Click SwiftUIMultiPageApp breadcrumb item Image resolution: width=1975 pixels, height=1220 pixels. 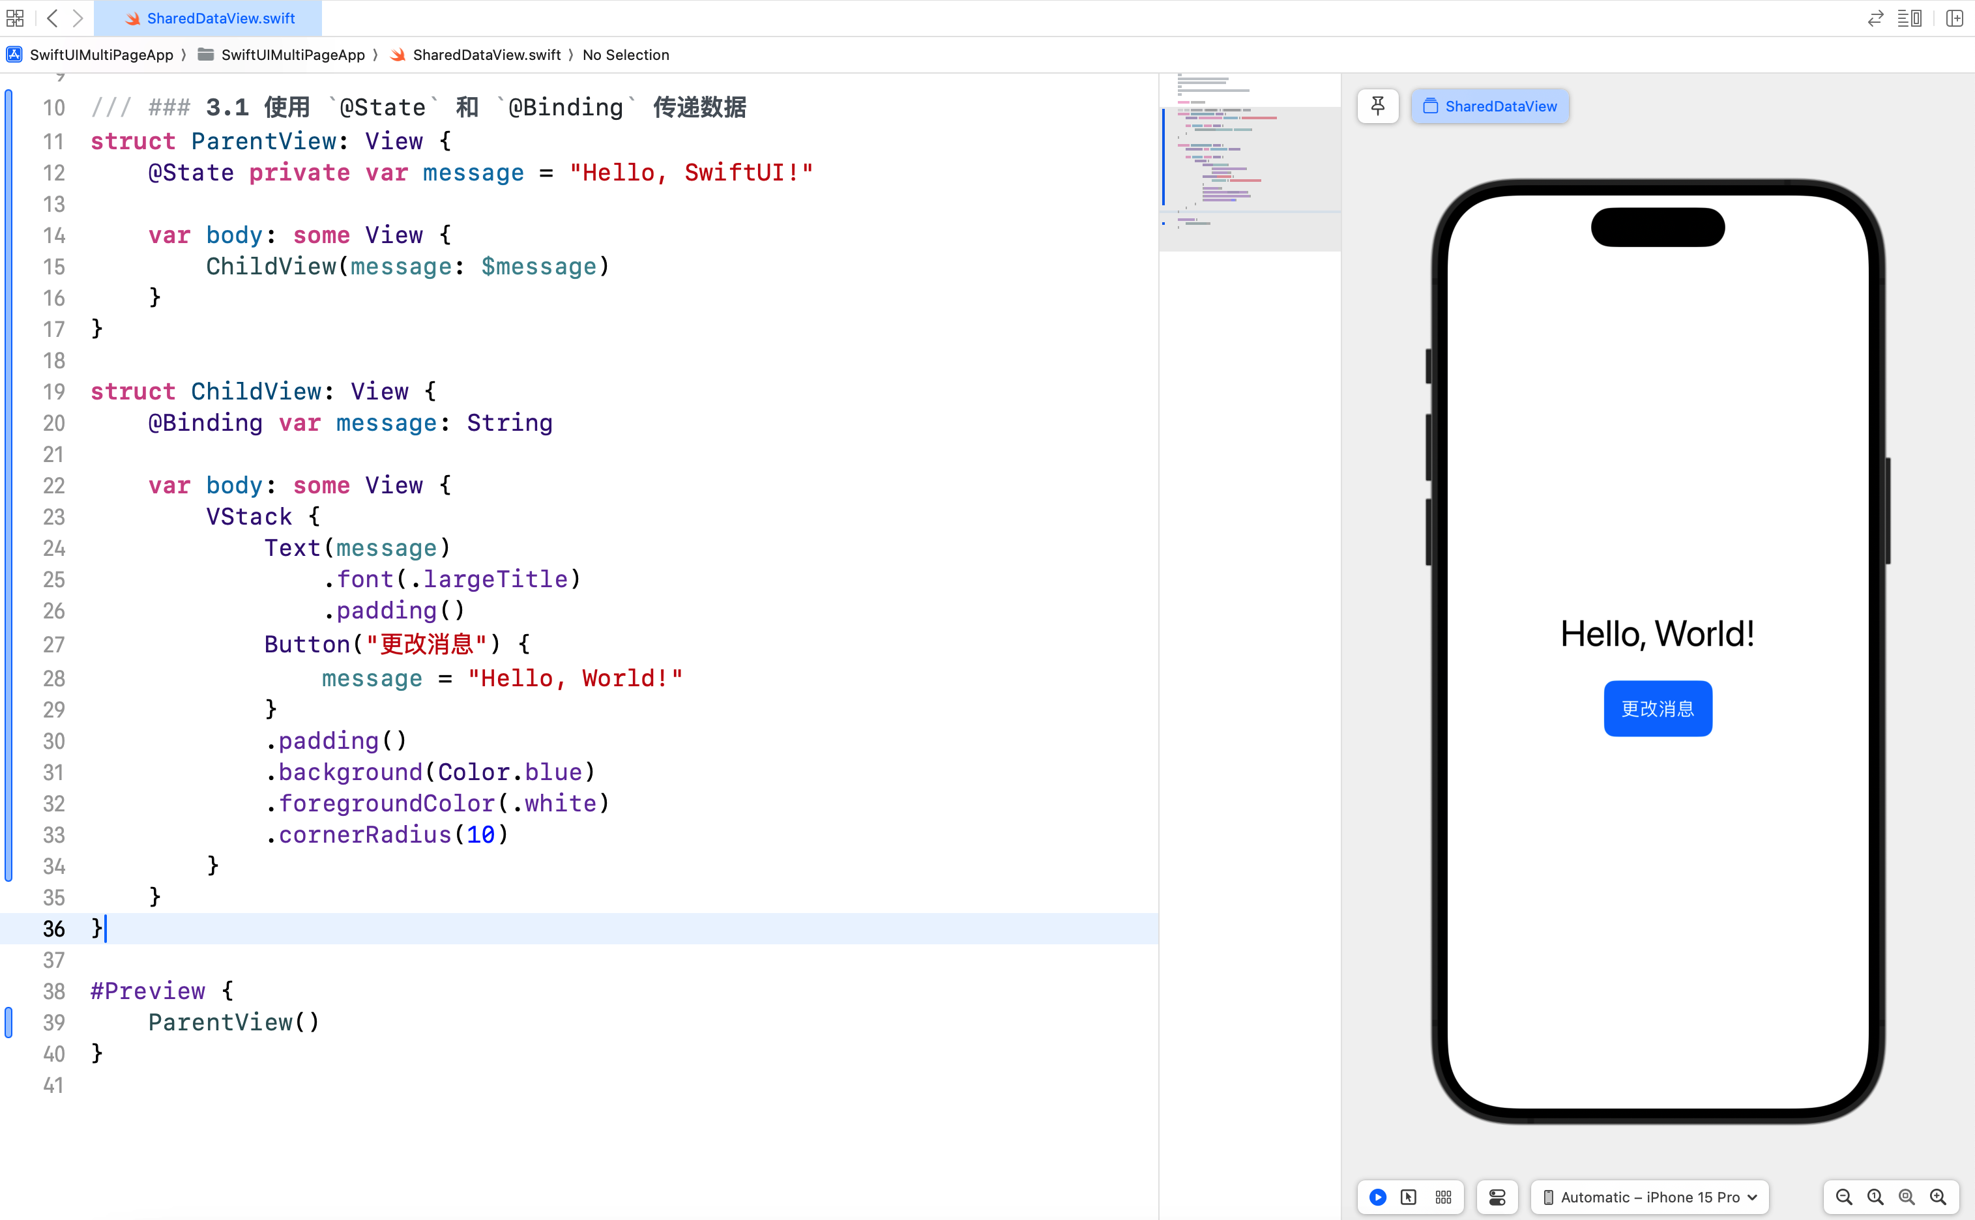100,55
